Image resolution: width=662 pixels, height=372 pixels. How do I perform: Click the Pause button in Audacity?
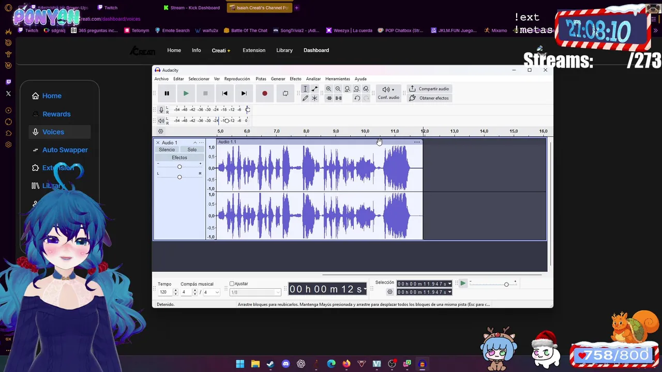(x=167, y=94)
